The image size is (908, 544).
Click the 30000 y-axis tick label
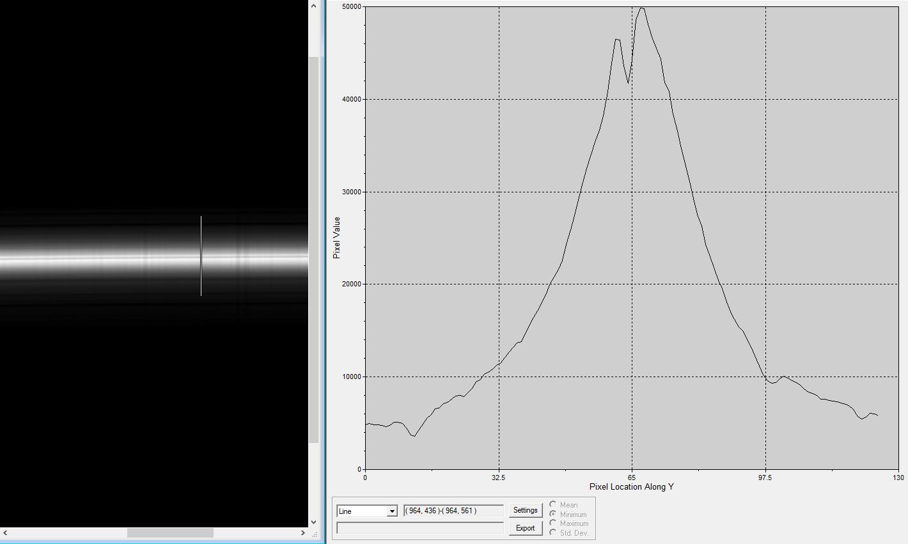tap(352, 192)
